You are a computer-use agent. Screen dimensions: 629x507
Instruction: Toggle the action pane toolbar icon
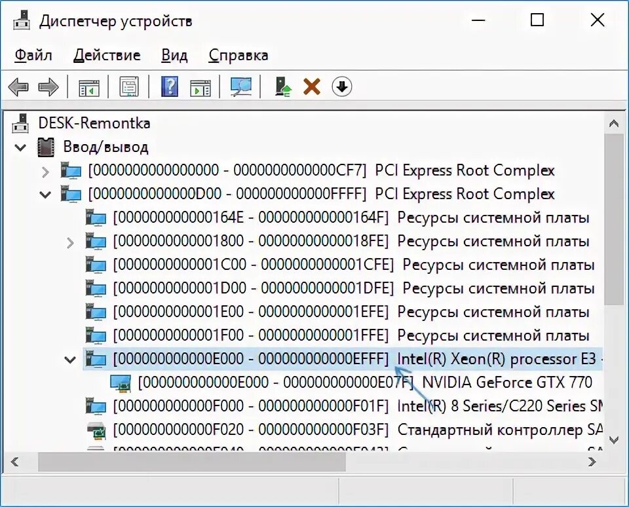click(x=200, y=87)
